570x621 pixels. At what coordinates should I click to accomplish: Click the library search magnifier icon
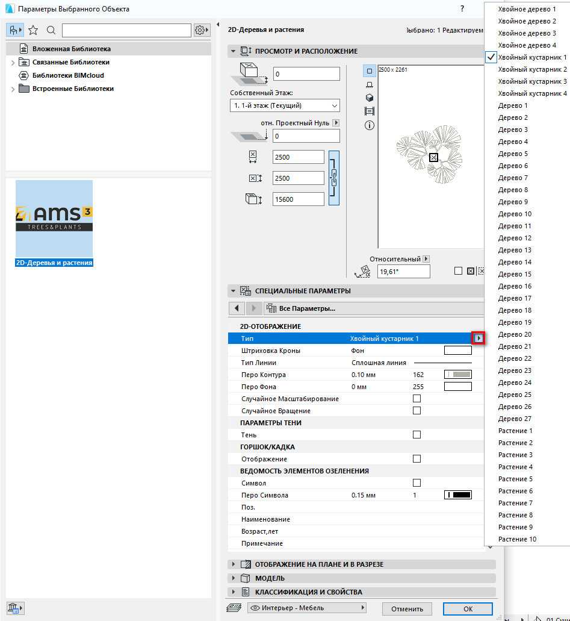click(x=51, y=30)
